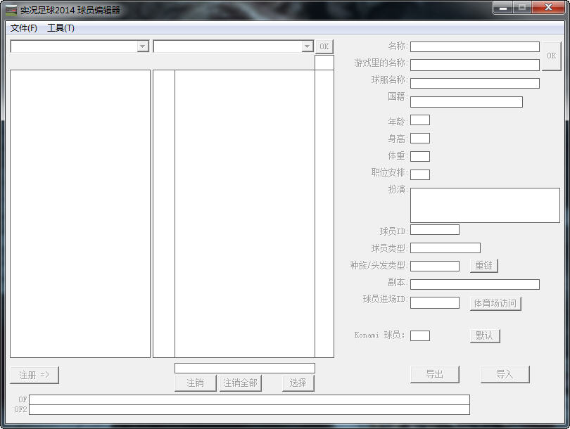Expand the first dropdown above the left list
The height and width of the screenshot is (429, 570).
[142, 46]
